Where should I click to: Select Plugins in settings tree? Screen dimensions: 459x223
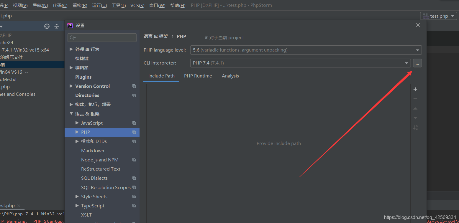coord(83,77)
